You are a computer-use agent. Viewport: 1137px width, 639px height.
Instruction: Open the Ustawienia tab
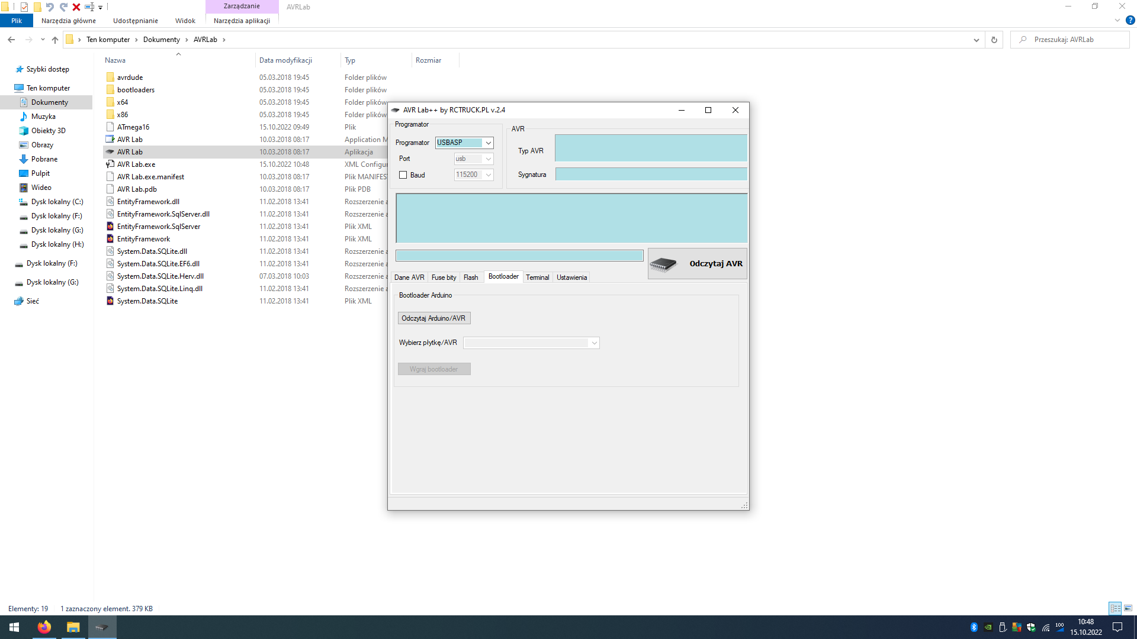571,277
